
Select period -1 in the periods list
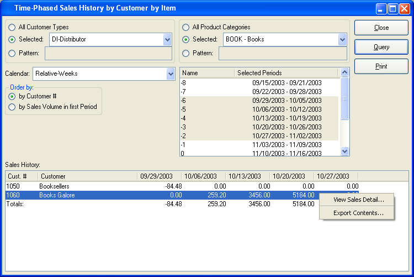coord(259,144)
